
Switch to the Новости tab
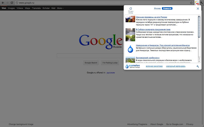[x=167, y=8]
